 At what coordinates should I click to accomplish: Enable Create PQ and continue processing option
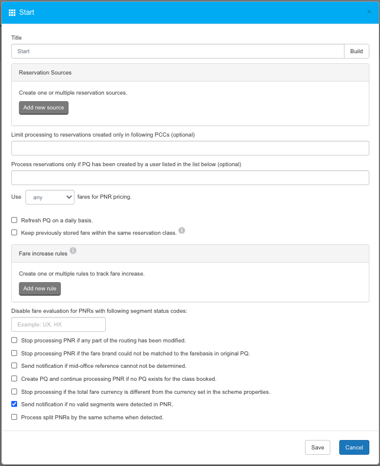[x=14, y=378]
